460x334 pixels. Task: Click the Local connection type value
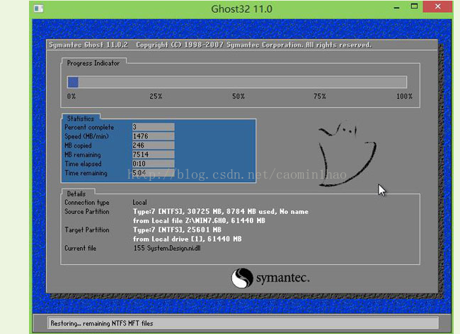tap(139, 202)
